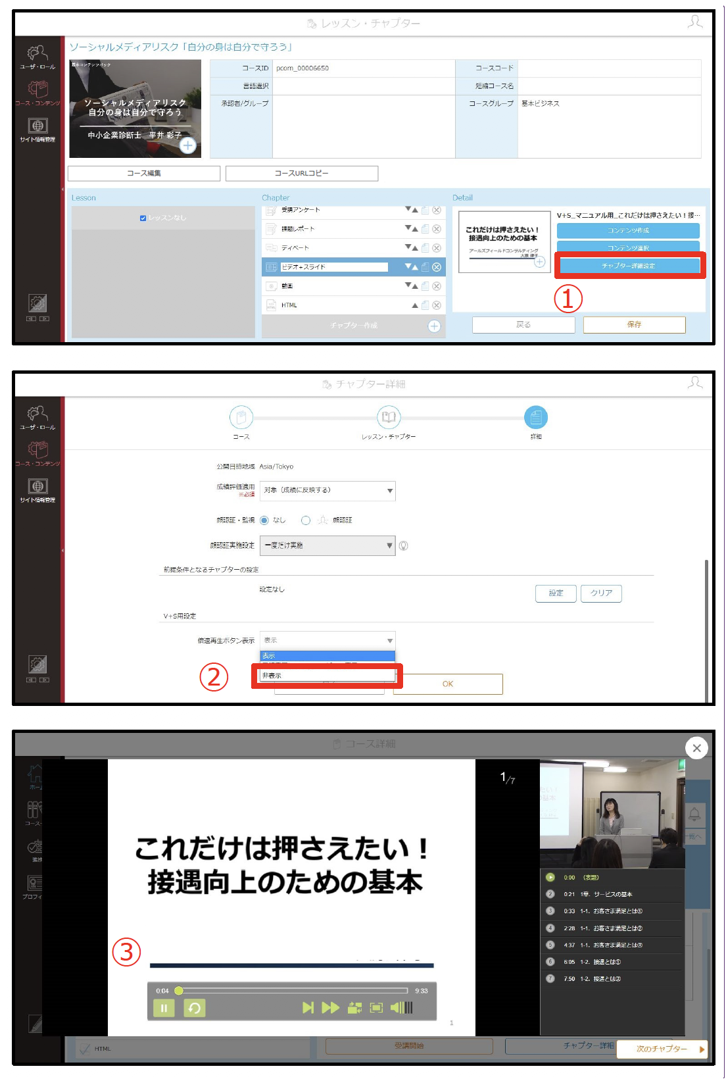Screen dimensions: 726x1079
Task: Open ユーザ・ロール in the レッスン・チャプター screen sidebar
Action: point(37,57)
